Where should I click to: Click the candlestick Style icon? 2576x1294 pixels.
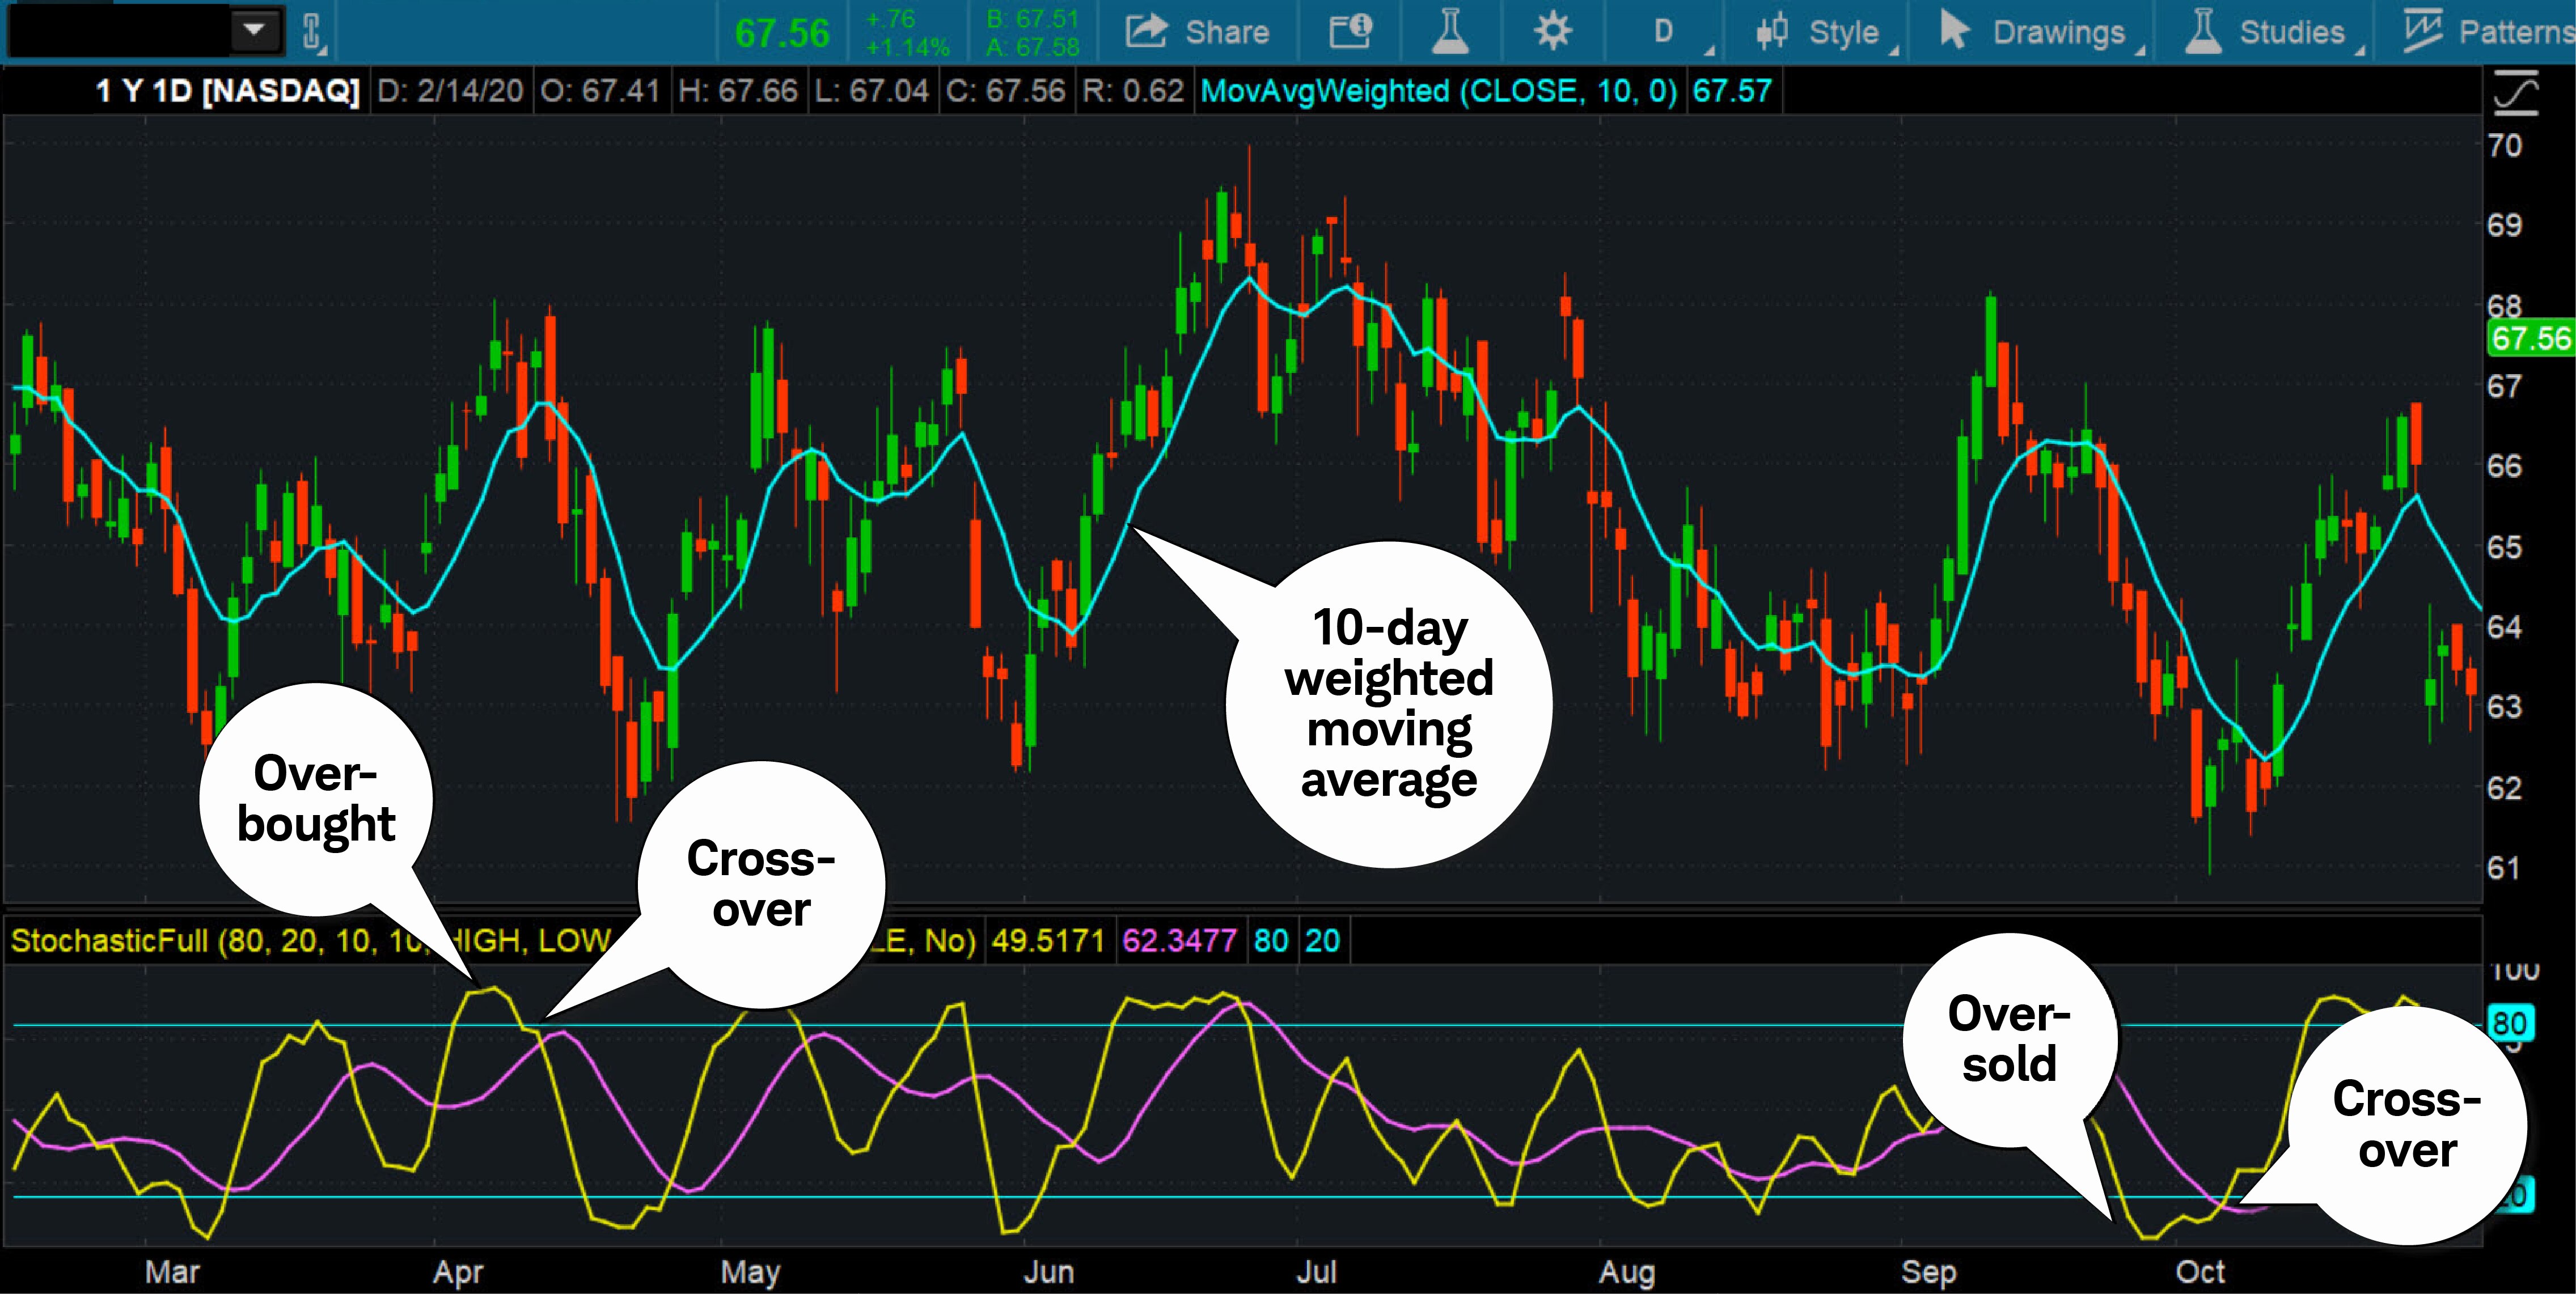pyautogui.click(x=1772, y=32)
